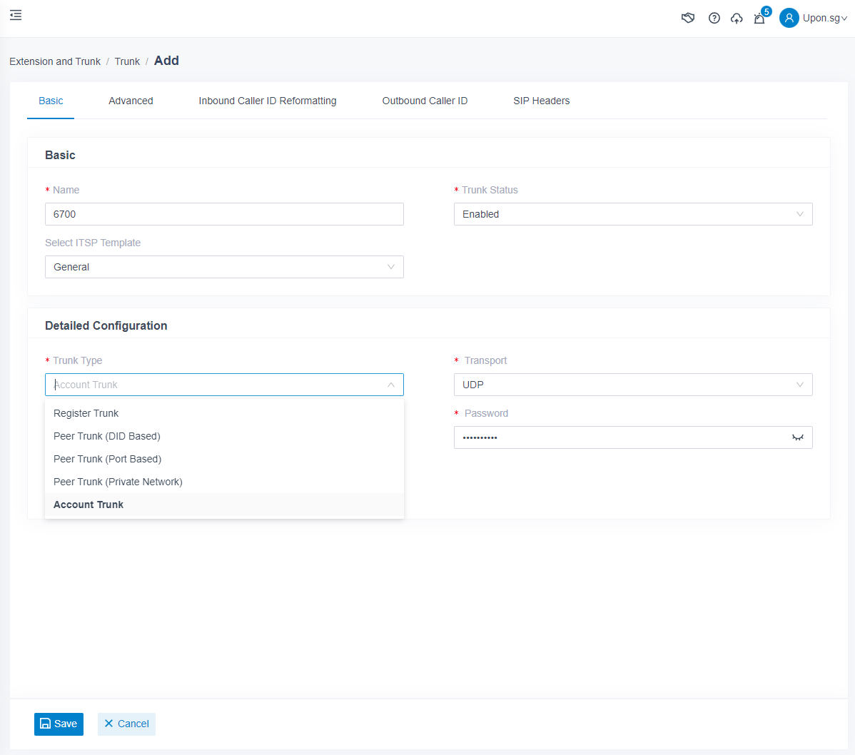Go to the SIP Headers tab
The image size is (855, 755).
pyautogui.click(x=541, y=101)
